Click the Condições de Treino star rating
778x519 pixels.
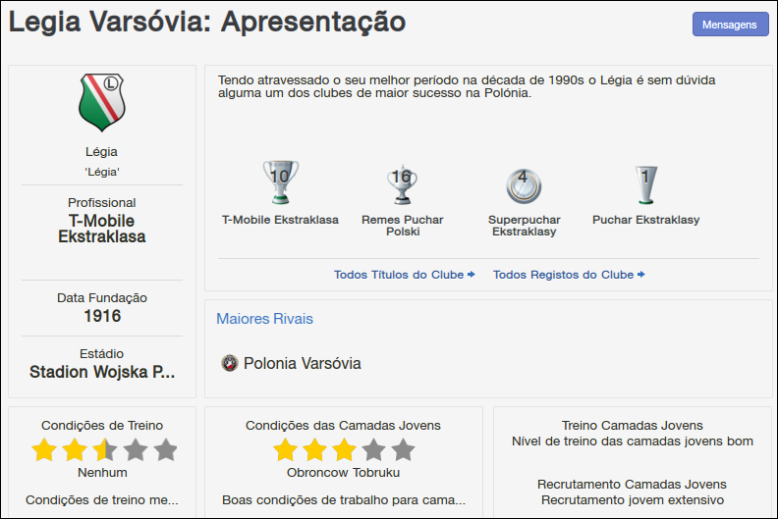coord(103,450)
